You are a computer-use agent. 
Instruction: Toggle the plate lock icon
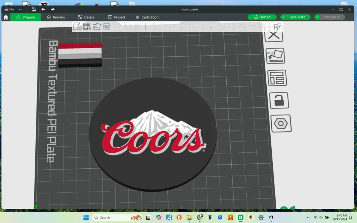coord(279,100)
